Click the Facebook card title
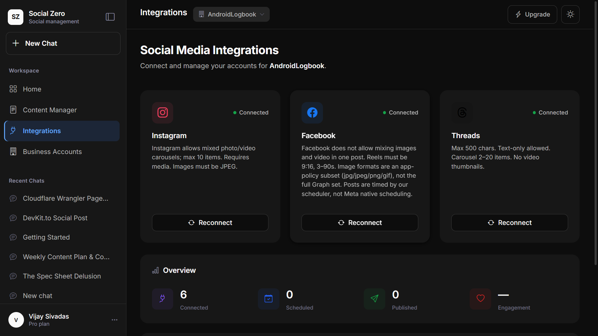 click(318, 136)
